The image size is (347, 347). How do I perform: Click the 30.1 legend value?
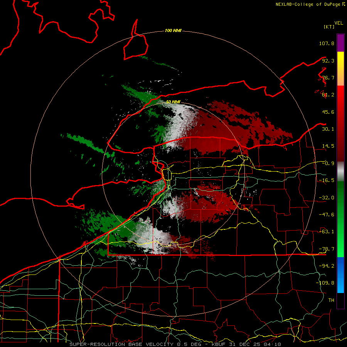pyautogui.click(x=328, y=129)
